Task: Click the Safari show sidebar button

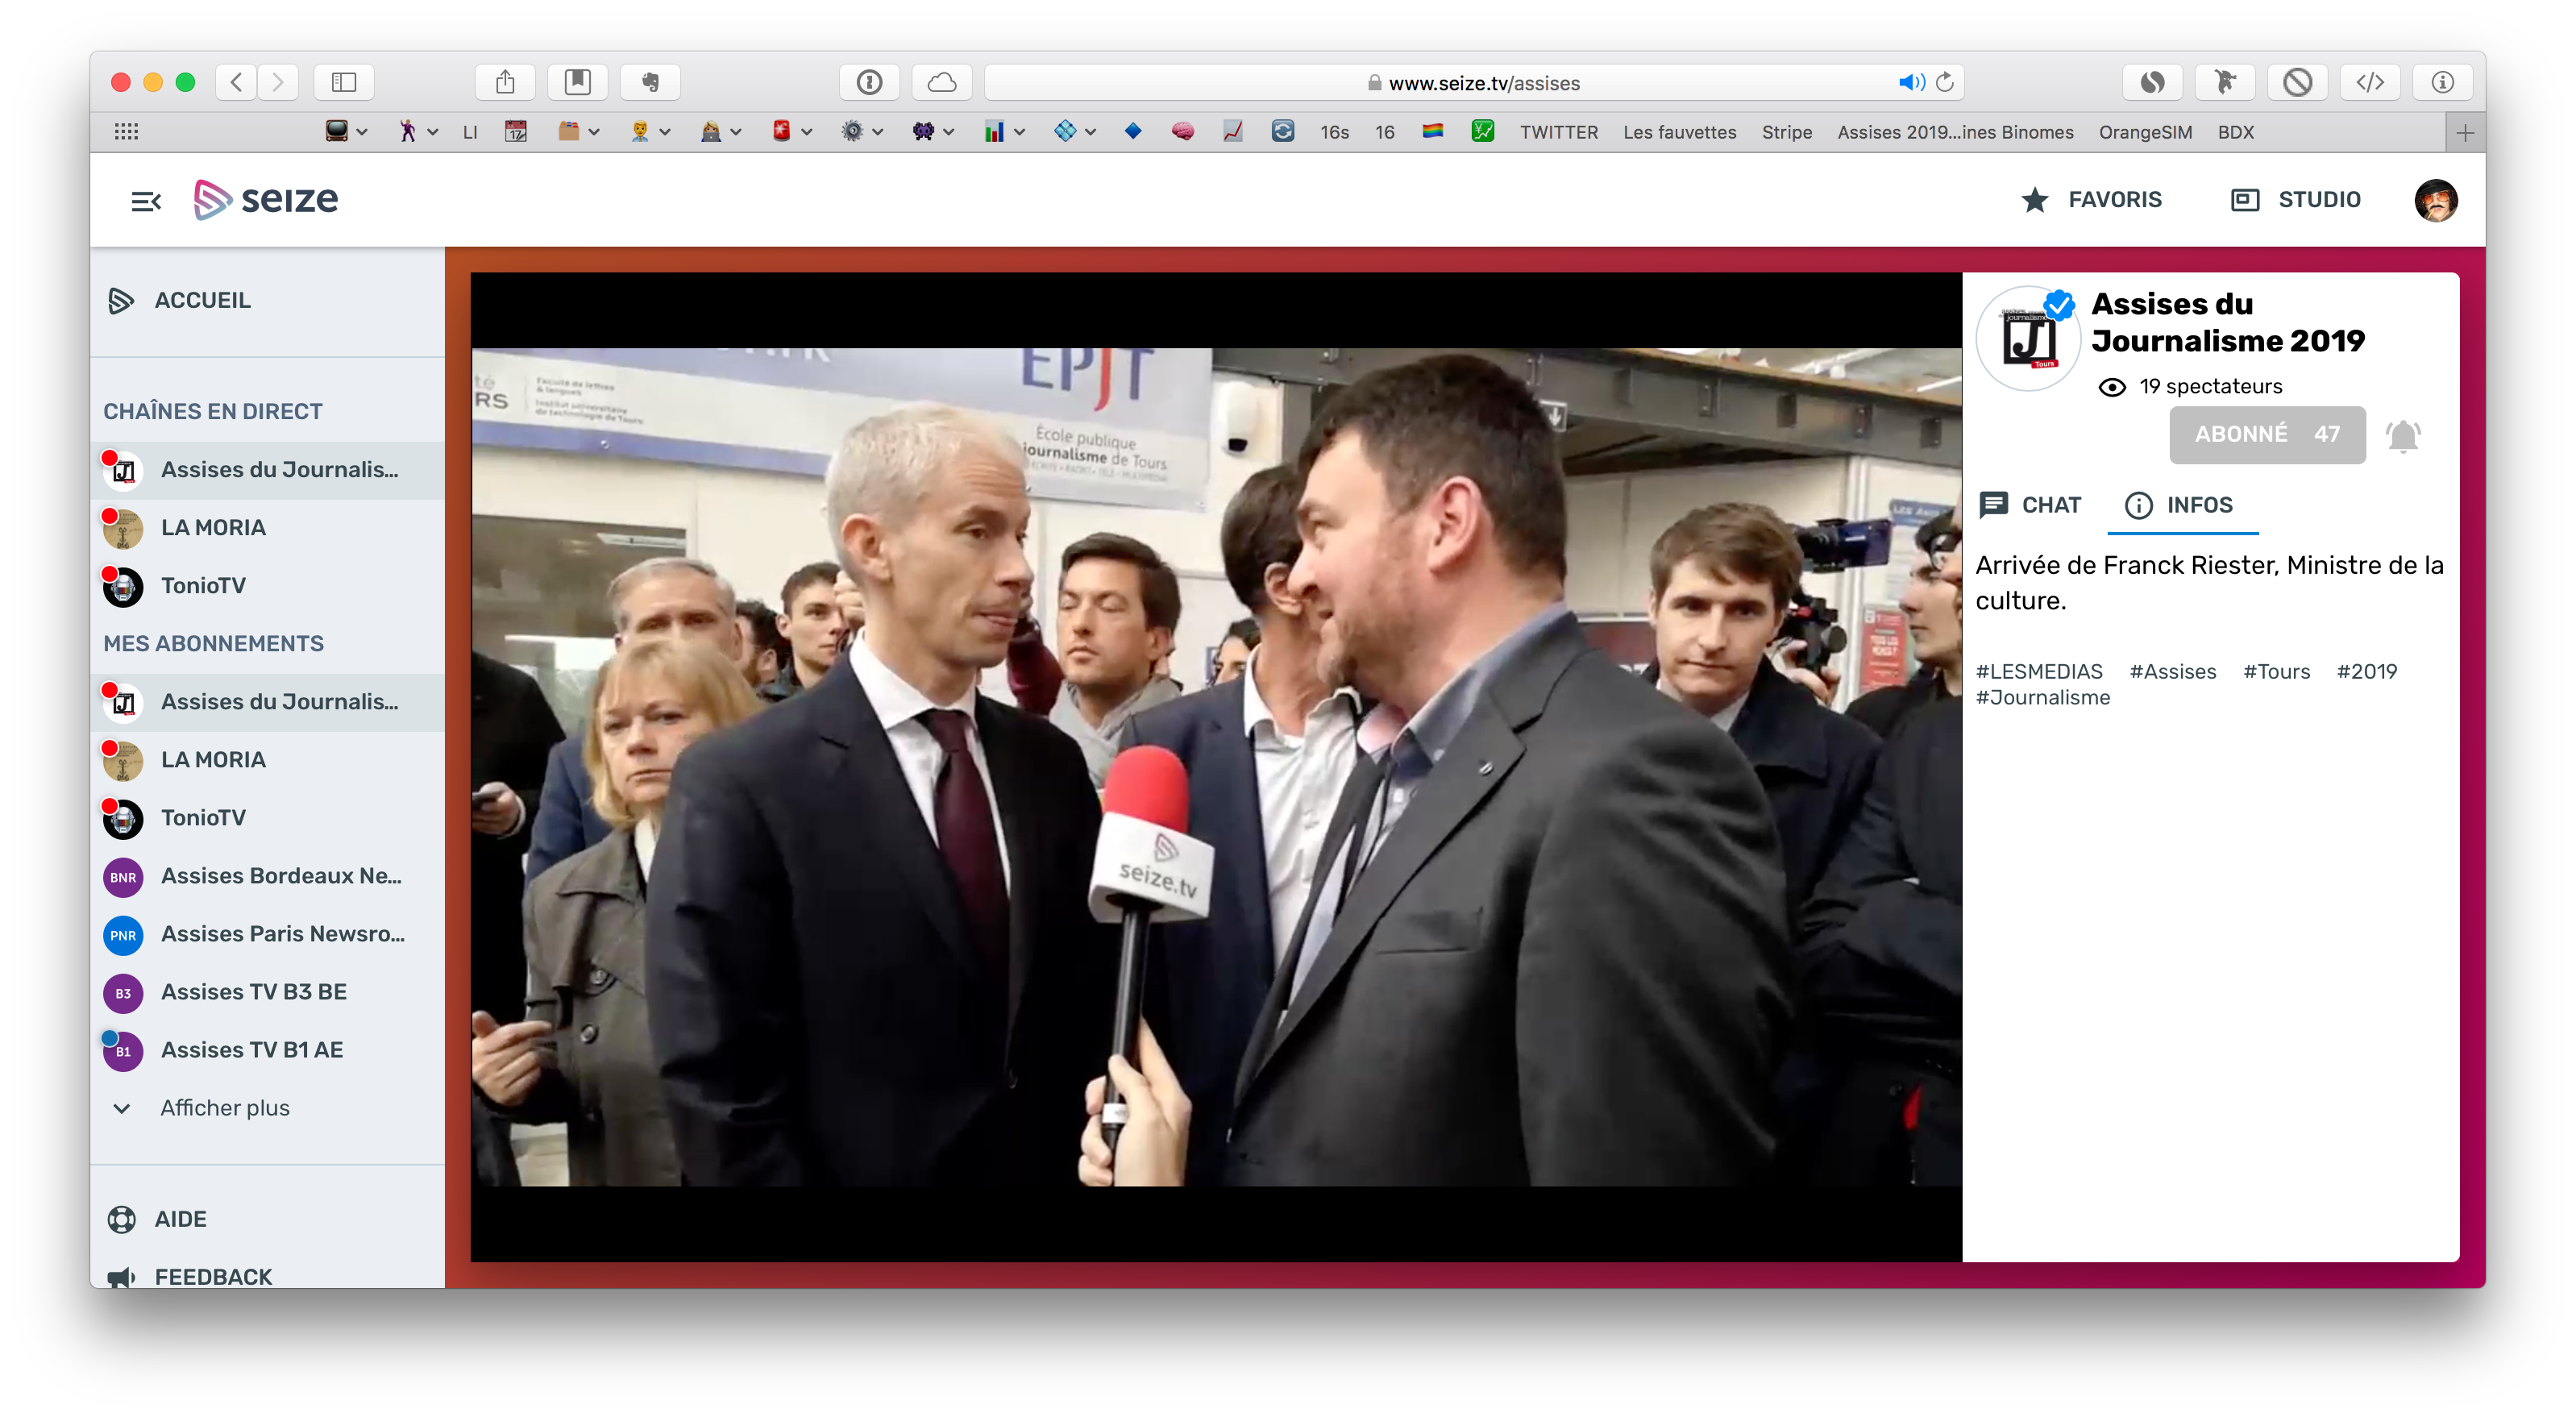Action: pos(343,82)
